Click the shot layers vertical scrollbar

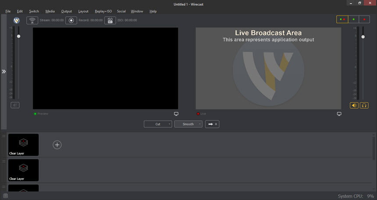coord(373,147)
